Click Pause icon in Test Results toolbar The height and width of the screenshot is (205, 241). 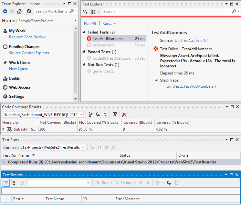pos(141,183)
